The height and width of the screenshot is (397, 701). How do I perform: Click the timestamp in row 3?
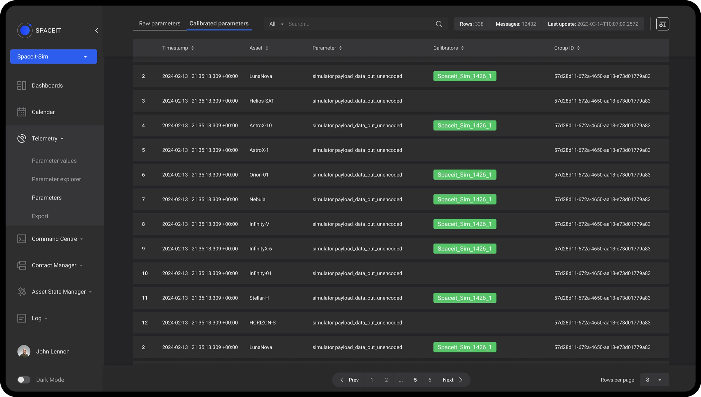(x=200, y=101)
